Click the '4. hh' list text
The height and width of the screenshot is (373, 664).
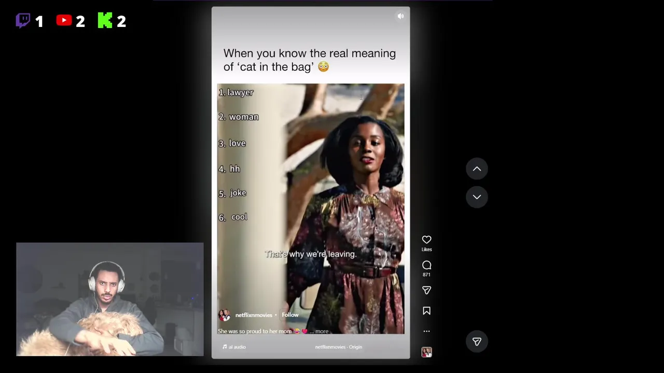229,169
